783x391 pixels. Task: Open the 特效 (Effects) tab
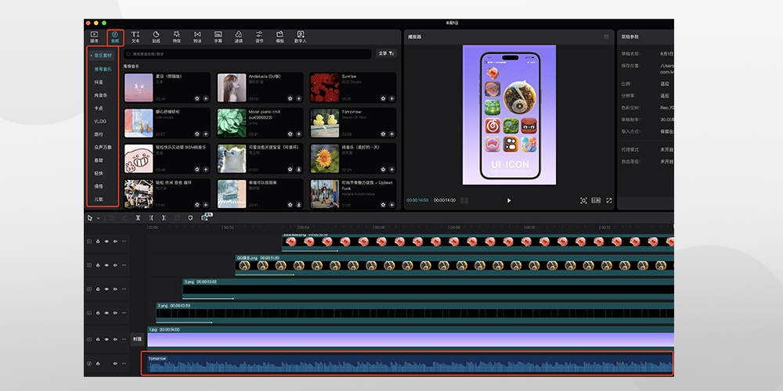pos(177,37)
